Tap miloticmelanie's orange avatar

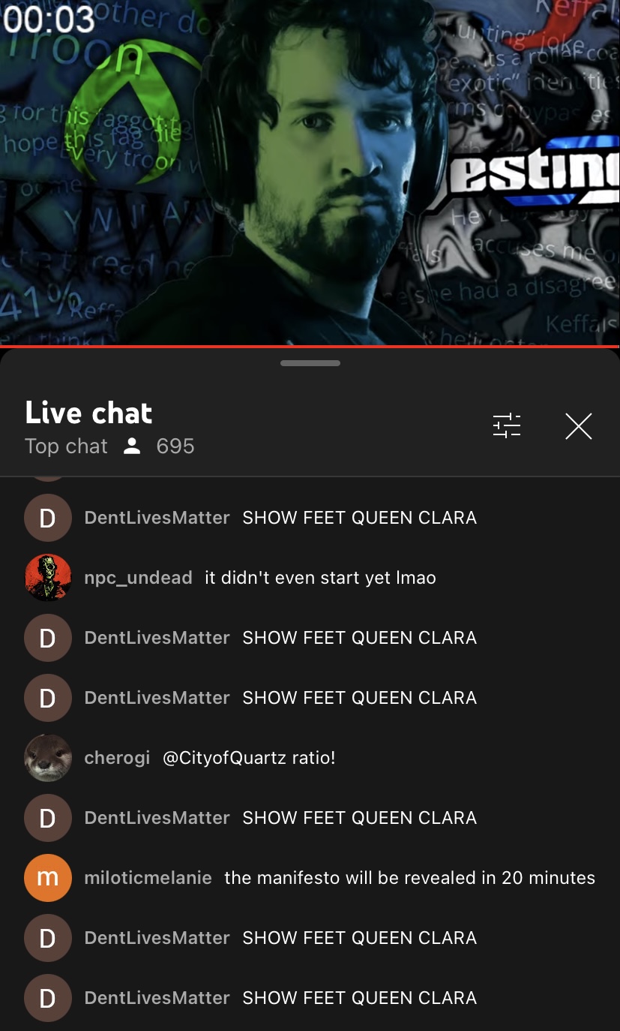pyautogui.click(x=48, y=878)
